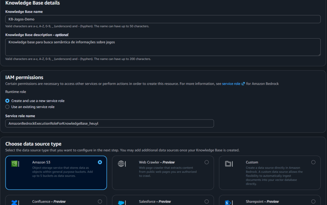Click external link icon beside service role
Viewport: 327px width, 205px height.
(243, 84)
